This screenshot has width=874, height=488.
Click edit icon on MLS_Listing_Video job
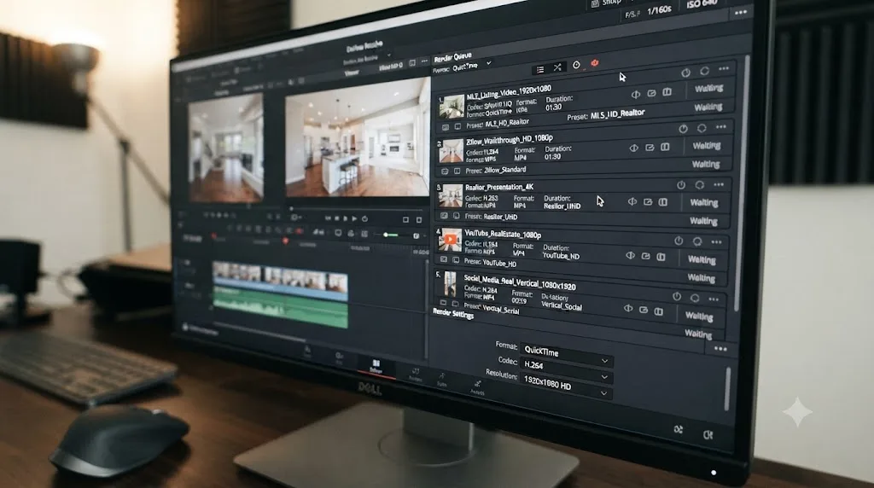651,93
